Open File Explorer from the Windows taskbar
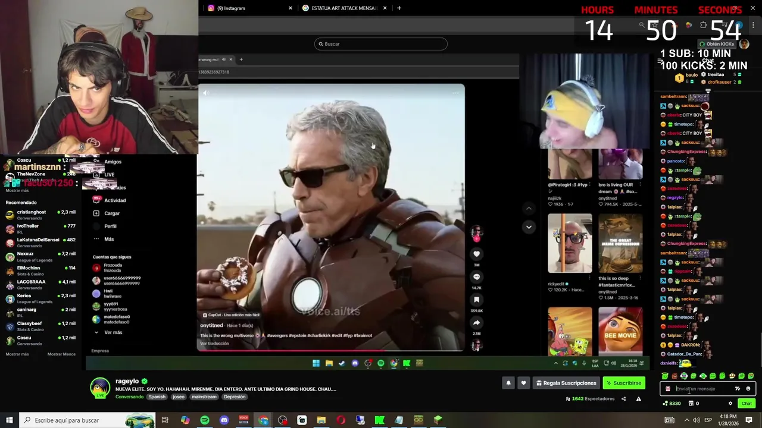This screenshot has width=762, height=428. pos(321,420)
